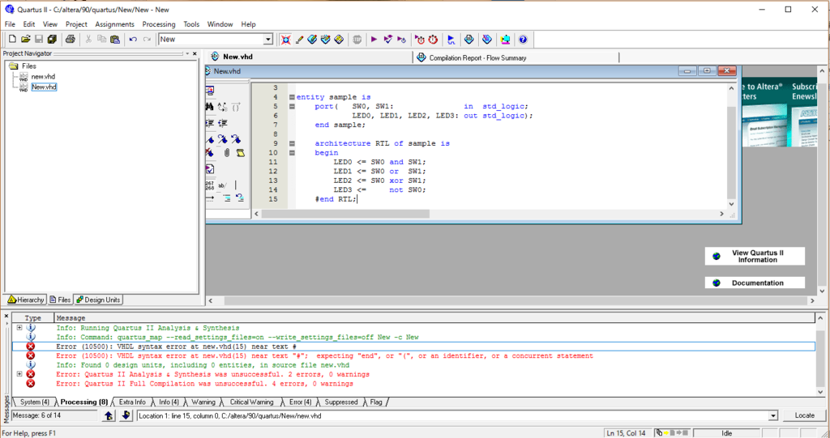Expand the Analysis & Synthesis unsuccessful error

coord(19,374)
